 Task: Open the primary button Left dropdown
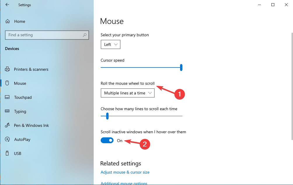coord(110,44)
